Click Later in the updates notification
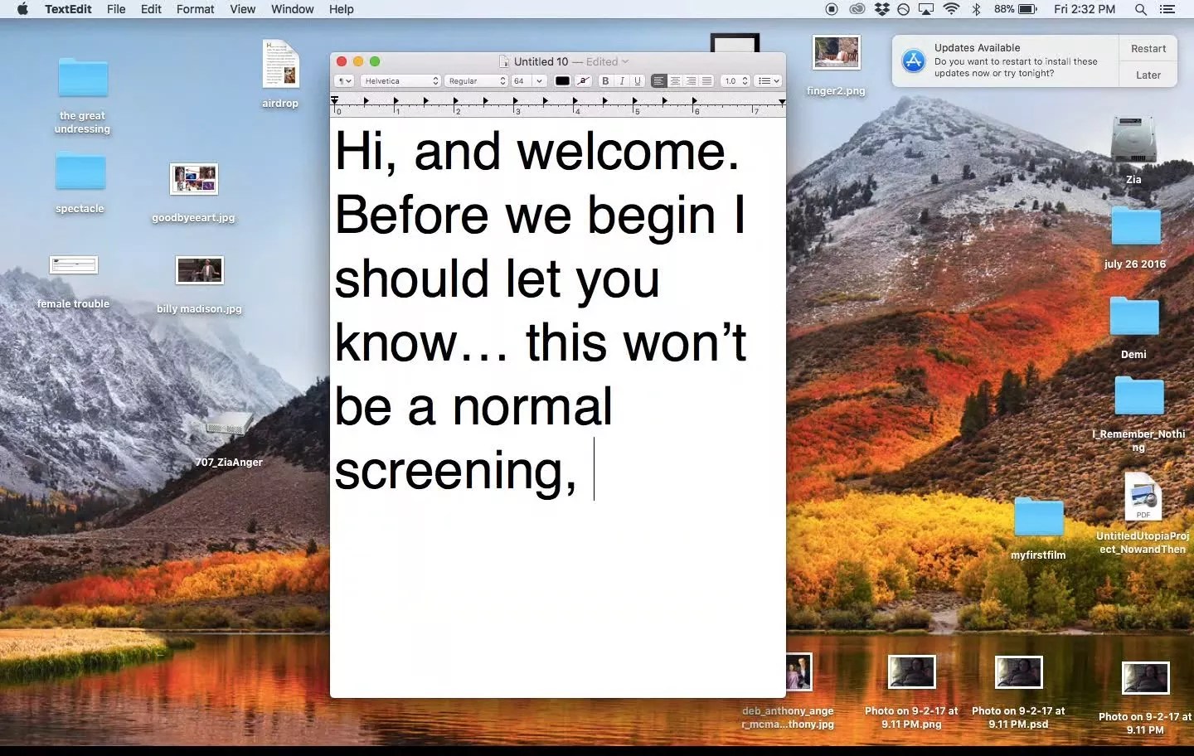Viewport: 1194px width, 756px height. point(1148,75)
